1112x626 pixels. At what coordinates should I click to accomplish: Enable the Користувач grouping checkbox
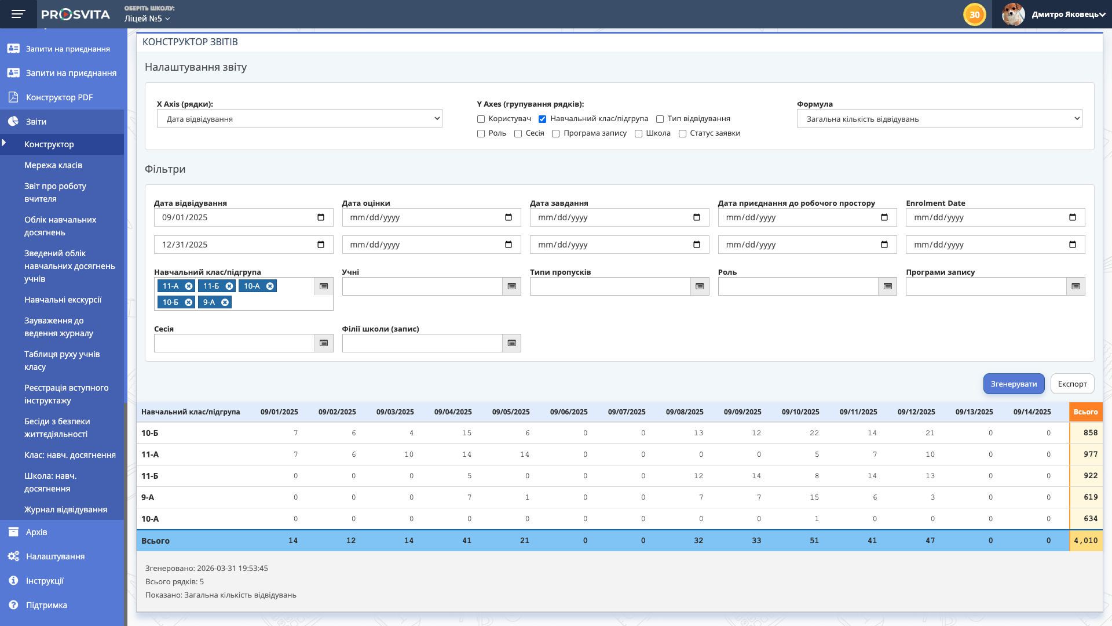pos(481,119)
